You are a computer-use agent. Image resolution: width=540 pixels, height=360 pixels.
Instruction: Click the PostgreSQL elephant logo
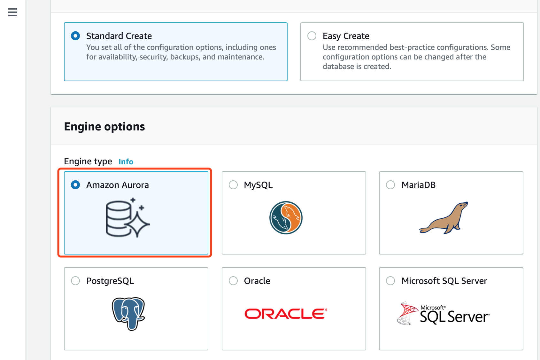(128, 314)
